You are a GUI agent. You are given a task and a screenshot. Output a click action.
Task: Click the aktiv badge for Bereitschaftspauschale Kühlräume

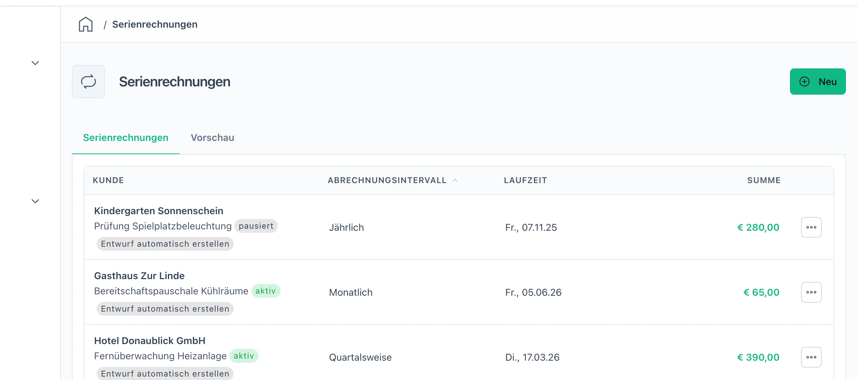(x=266, y=291)
